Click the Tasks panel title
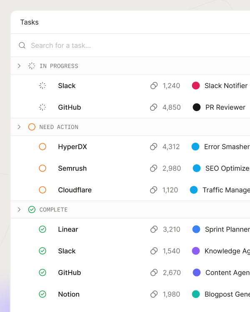The height and width of the screenshot is (312, 250). click(29, 22)
